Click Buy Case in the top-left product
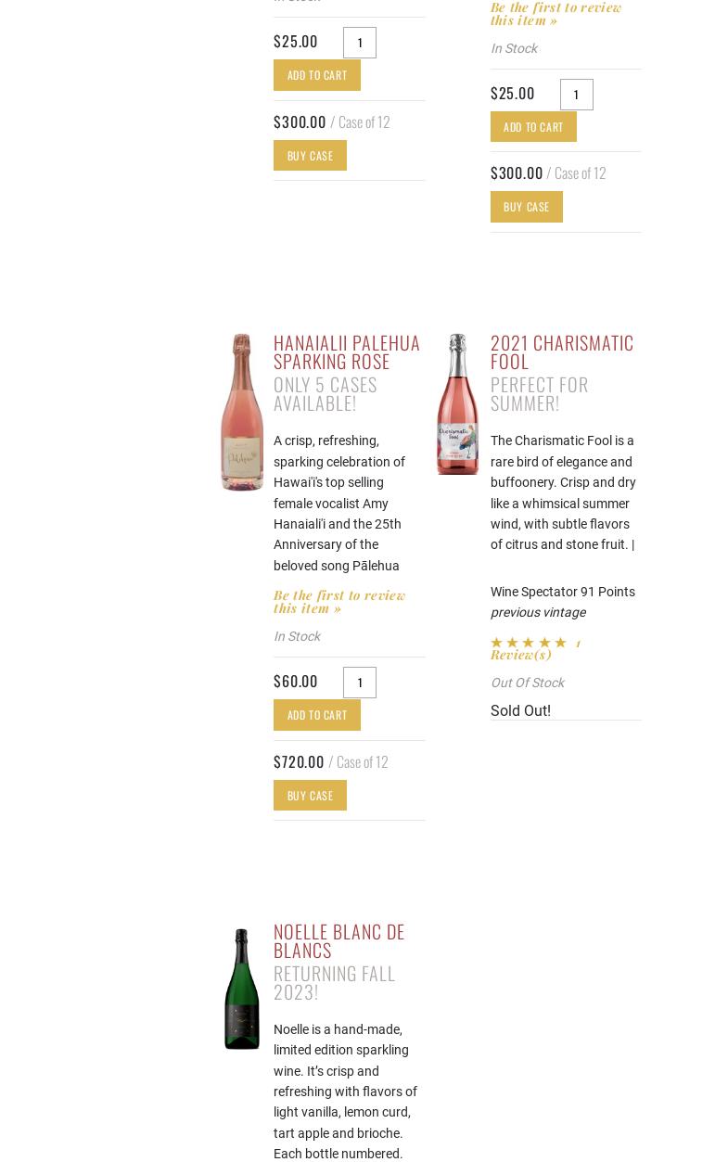728x1162 pixels. tap(310, 156)
